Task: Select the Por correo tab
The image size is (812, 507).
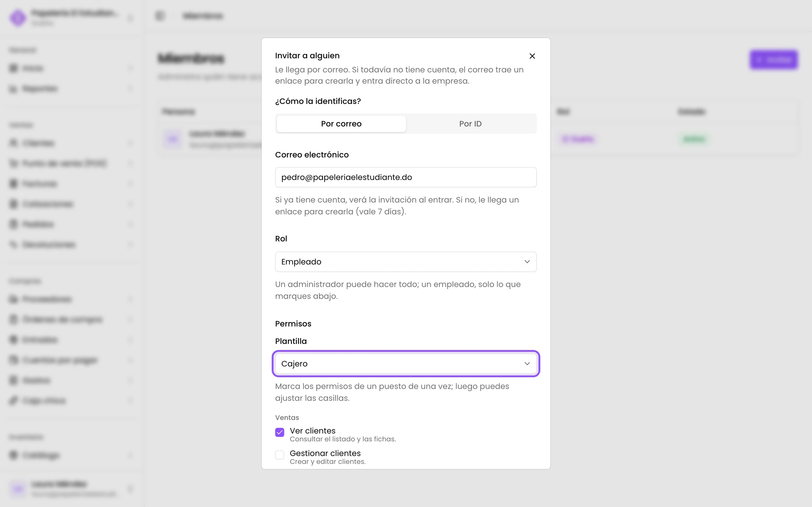Action: 341,124
